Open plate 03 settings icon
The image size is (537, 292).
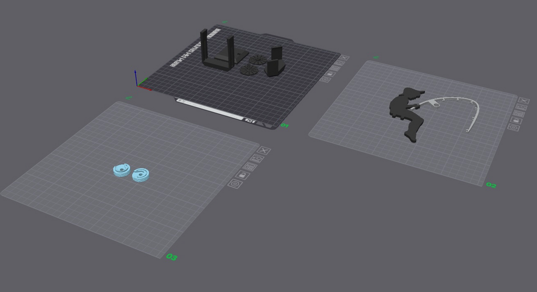point(235,184)
